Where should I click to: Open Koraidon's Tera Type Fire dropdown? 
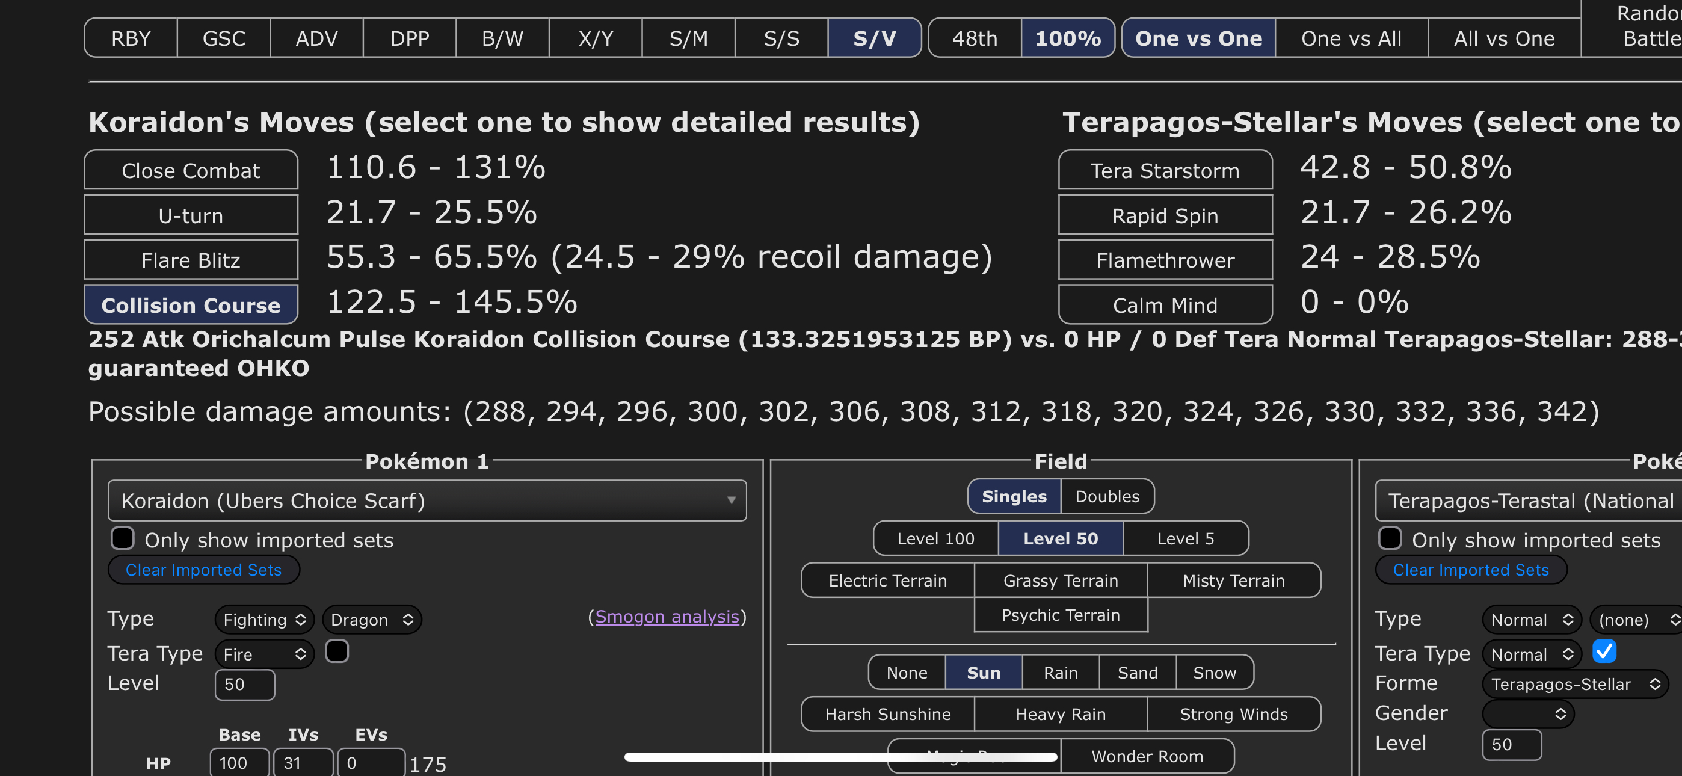coord(264,654)
